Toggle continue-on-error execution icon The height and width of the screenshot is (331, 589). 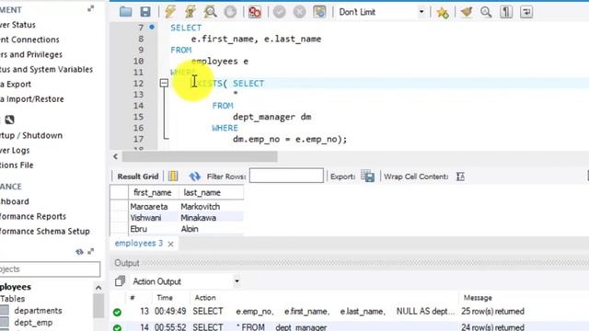[x=255, y=12]
